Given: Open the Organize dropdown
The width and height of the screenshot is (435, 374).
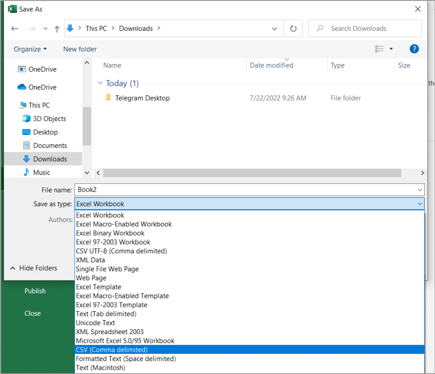Looking at the screenshot, I should tap(29, 49).
